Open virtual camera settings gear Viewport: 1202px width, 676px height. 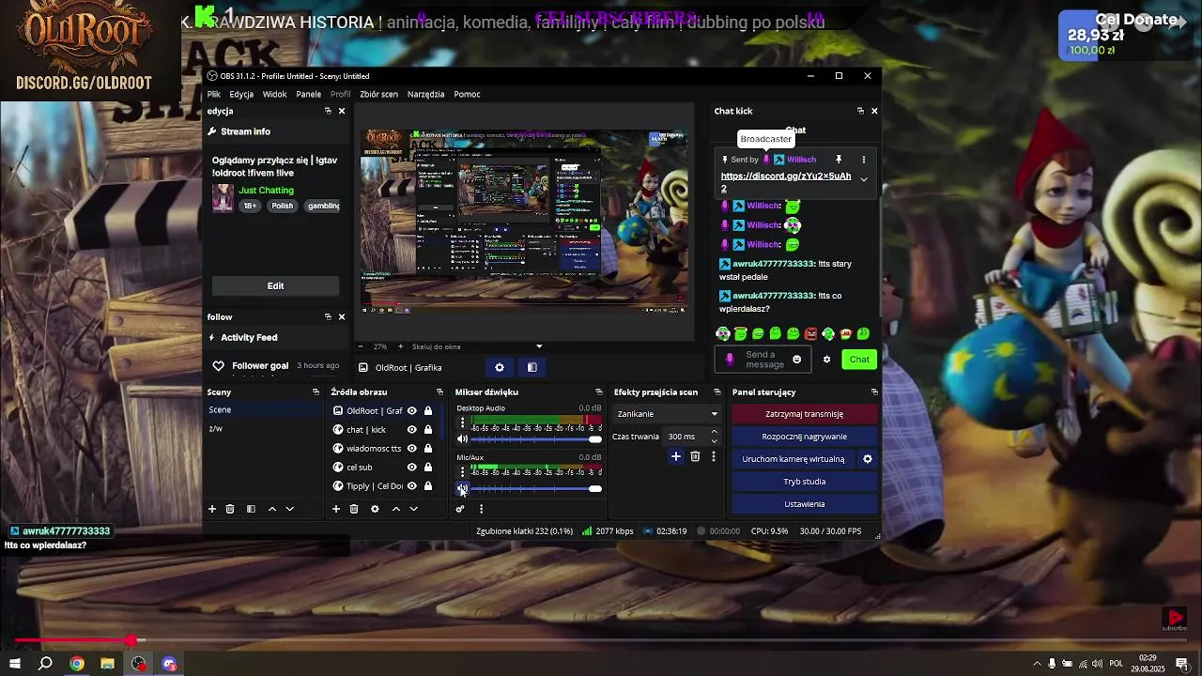click(868, 459)
